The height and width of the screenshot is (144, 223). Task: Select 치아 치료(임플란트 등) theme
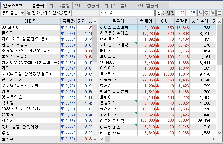tap(47, 39)
